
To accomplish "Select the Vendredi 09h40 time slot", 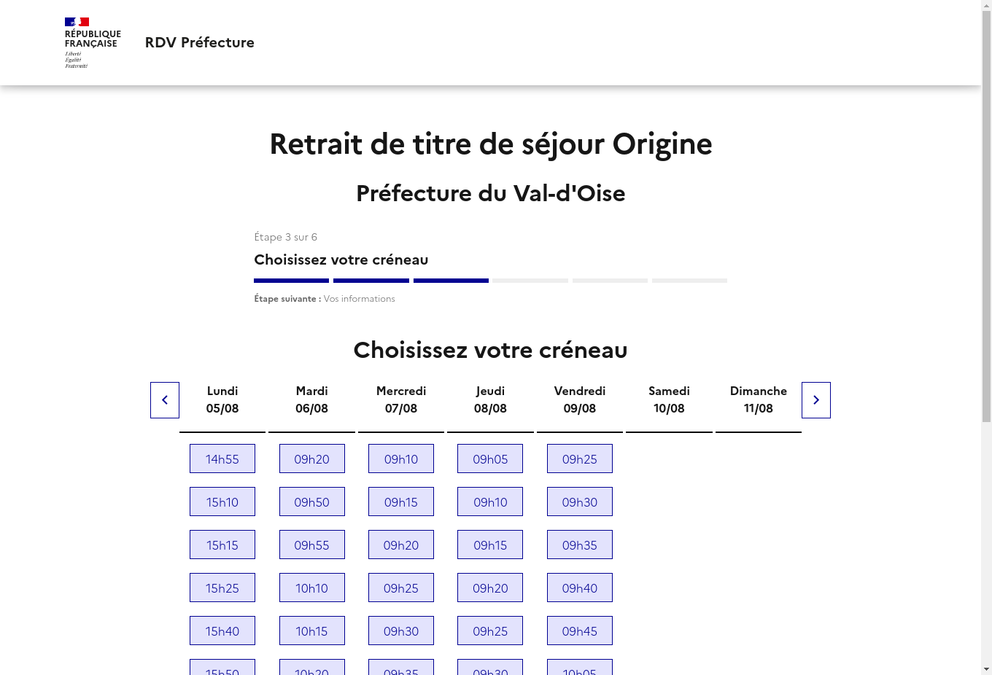I will 580,588.
